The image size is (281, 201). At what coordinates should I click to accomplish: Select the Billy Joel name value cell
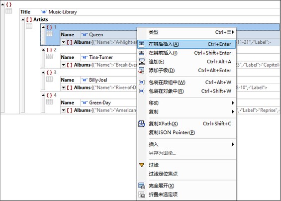coord(108,80)
